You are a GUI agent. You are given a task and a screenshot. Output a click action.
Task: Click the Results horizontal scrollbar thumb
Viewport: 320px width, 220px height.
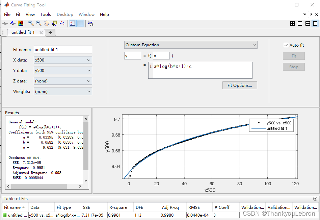tap(39, 186)
